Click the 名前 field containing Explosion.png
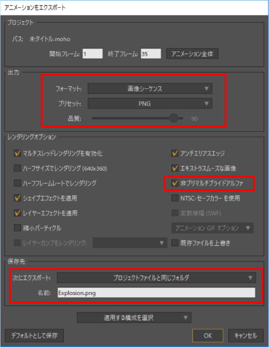This screenshot has height=347, width=269. tap(156, 293)
